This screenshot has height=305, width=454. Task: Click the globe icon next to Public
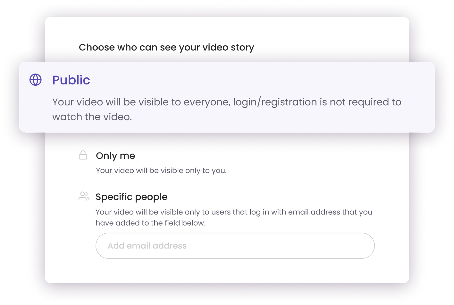[36, 80]
